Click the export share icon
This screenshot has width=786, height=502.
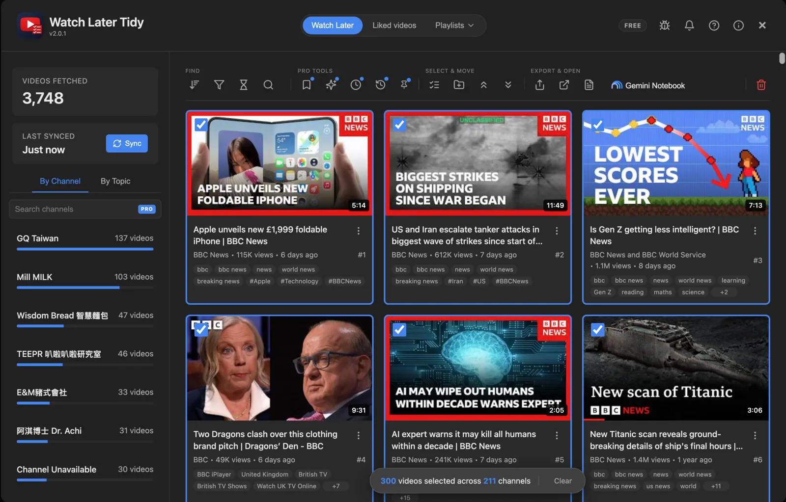click(x=540, y=85)
